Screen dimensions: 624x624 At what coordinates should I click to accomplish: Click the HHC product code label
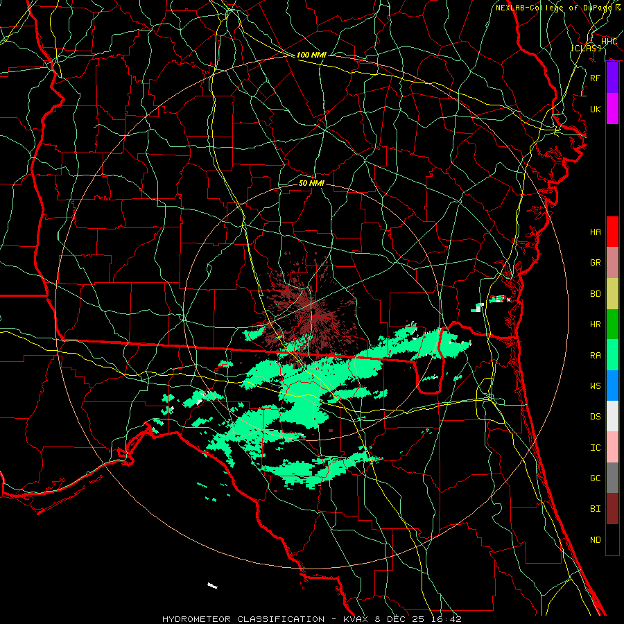(x=609, y=42)
